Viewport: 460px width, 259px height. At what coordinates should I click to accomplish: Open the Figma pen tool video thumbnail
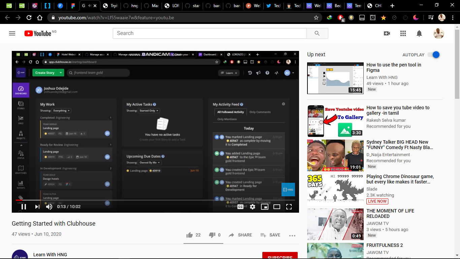point(335,78)
